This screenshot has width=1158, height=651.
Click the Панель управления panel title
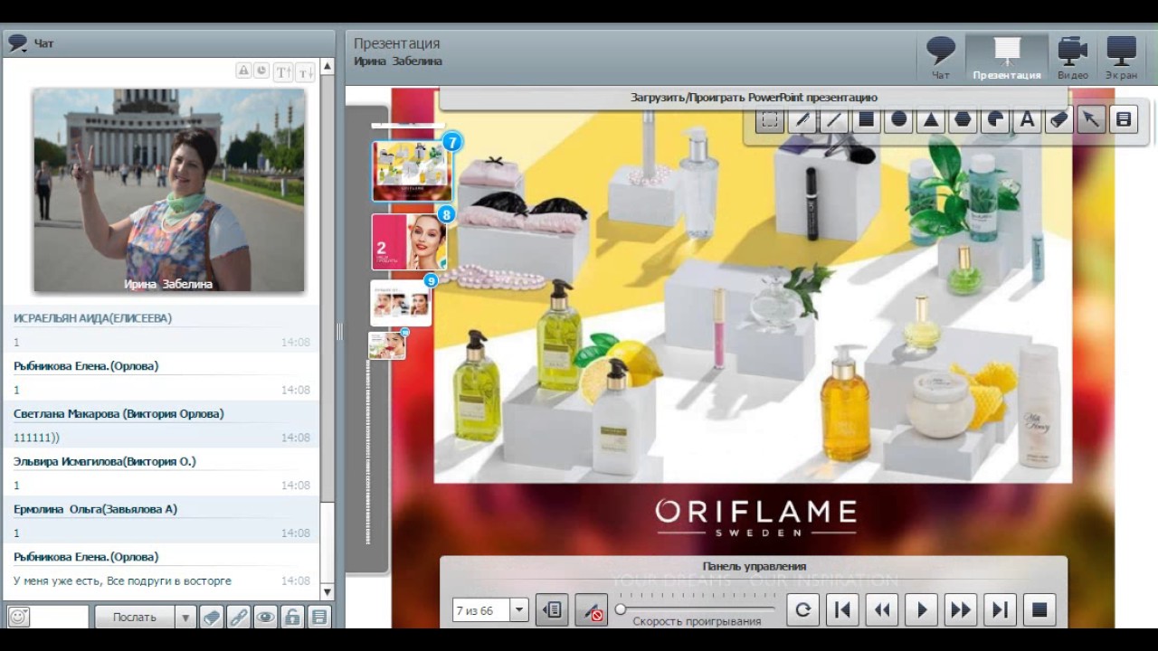coord(754,566)
